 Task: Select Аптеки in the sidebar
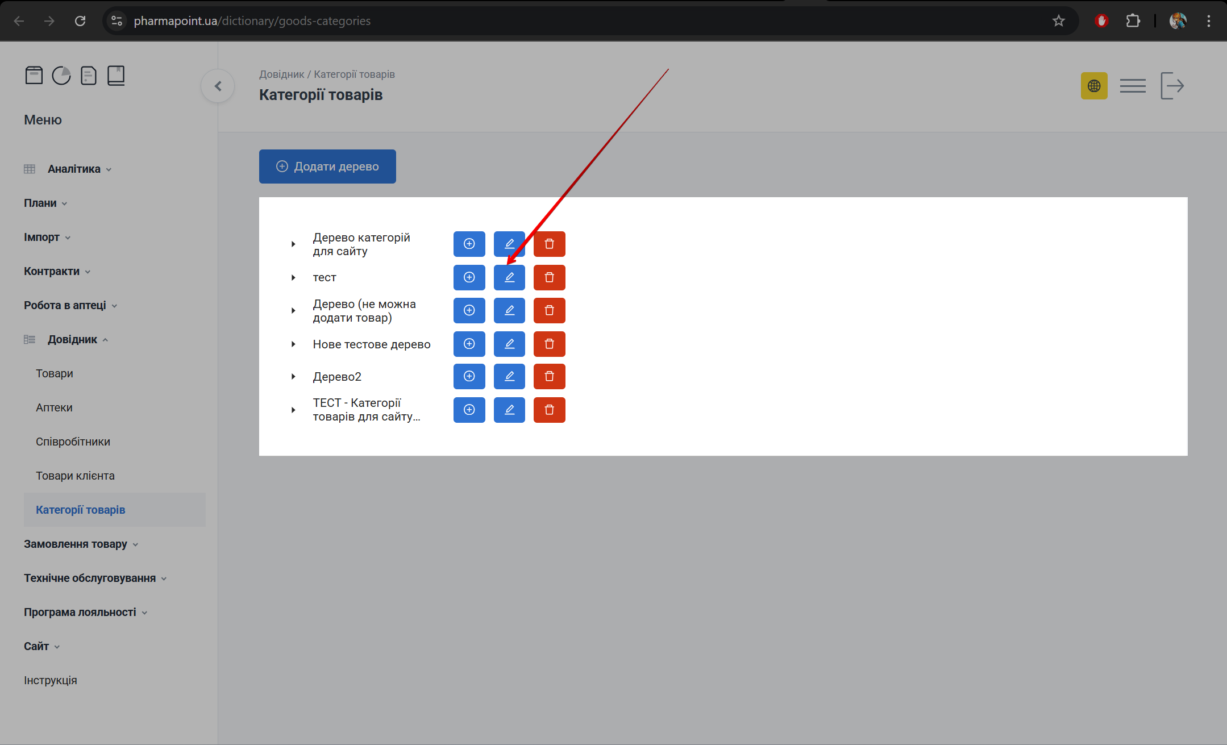(x=54, y=407)
